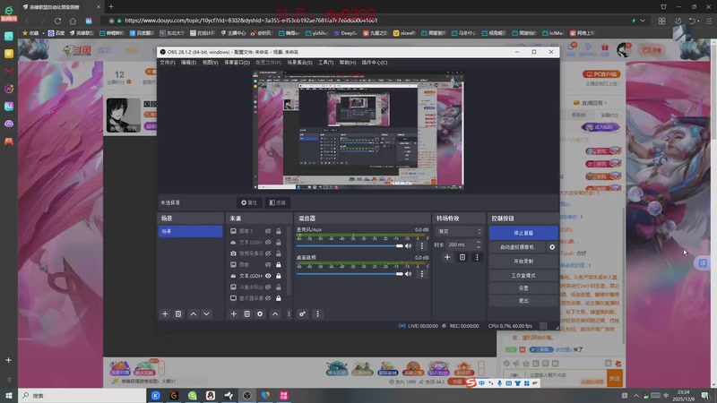Image resolution: width=717 pixels, height=403 pixels.
Task: Open OBS 设置 settings button
Action: click(x=523, y=288)
